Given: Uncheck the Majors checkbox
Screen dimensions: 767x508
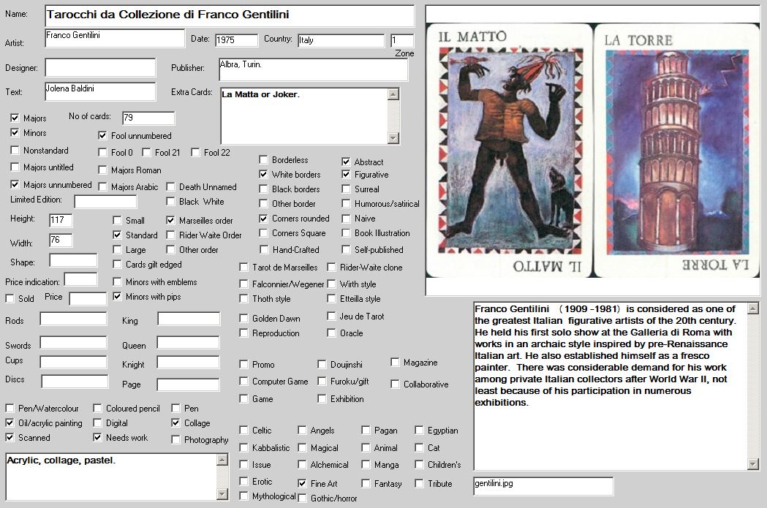Looking at the screenshot, I should click(15, 118).
